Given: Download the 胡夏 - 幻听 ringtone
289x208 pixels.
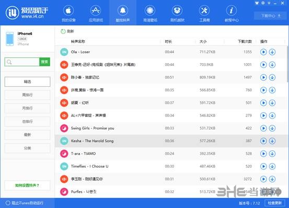Looking at the screenshot, I should (x=272, y=103).
